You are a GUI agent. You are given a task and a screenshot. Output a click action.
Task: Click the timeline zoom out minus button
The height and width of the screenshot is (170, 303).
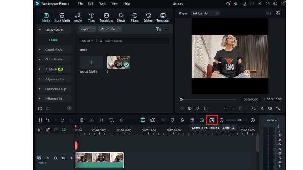pos(222,120)
